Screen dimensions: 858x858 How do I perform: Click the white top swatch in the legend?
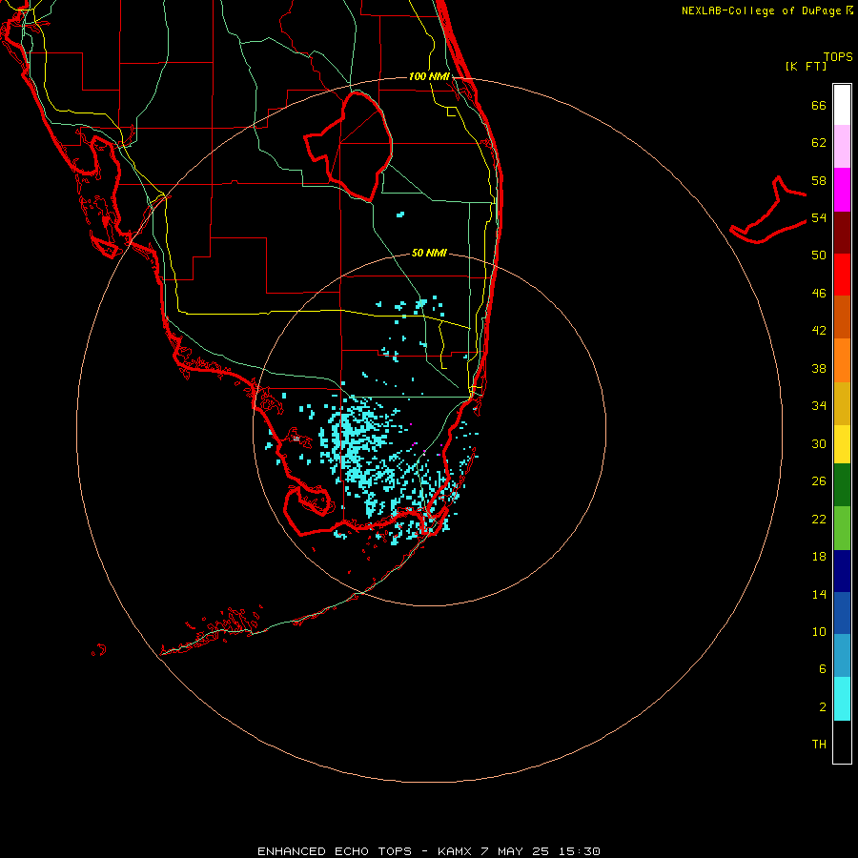pyautogui.click(x=842, y=105)
